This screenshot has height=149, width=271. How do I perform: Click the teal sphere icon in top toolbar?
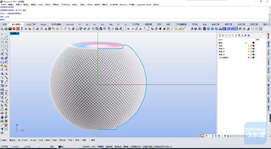[x=6, y=29]
